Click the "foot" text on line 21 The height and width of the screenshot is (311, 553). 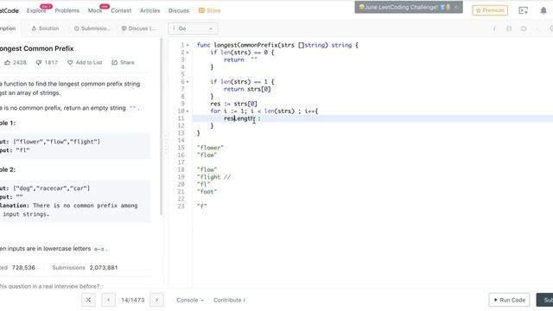click(207, 192)
